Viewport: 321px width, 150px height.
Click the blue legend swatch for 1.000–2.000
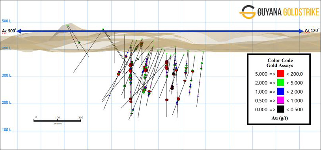(x=281, y=92)
